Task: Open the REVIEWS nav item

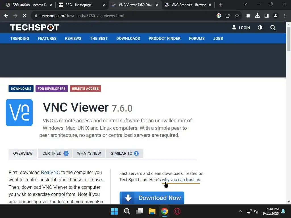Action: pyautogui.click(x=73, y=38)
